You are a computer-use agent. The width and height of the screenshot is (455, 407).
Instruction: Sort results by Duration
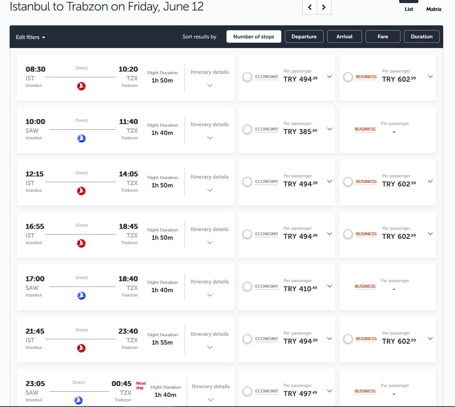422,37
